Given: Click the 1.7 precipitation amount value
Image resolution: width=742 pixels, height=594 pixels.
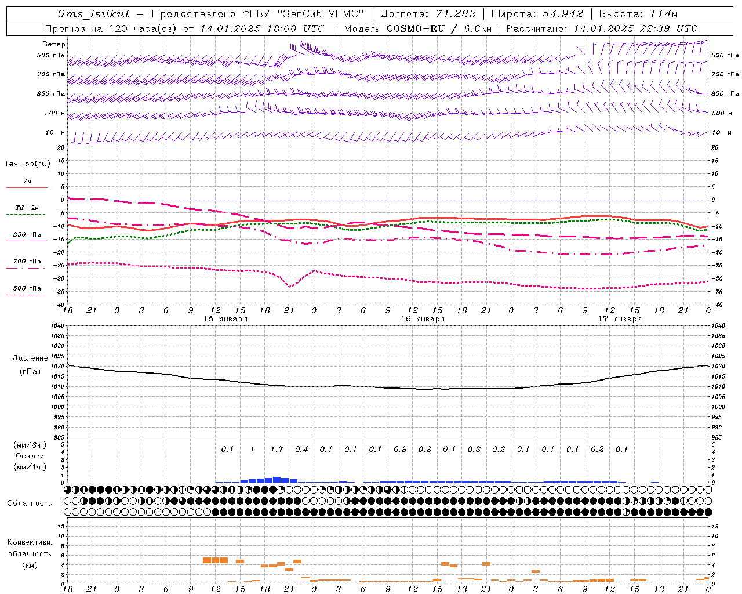Looking at the screenshot, I should click(x=277, y=449).
